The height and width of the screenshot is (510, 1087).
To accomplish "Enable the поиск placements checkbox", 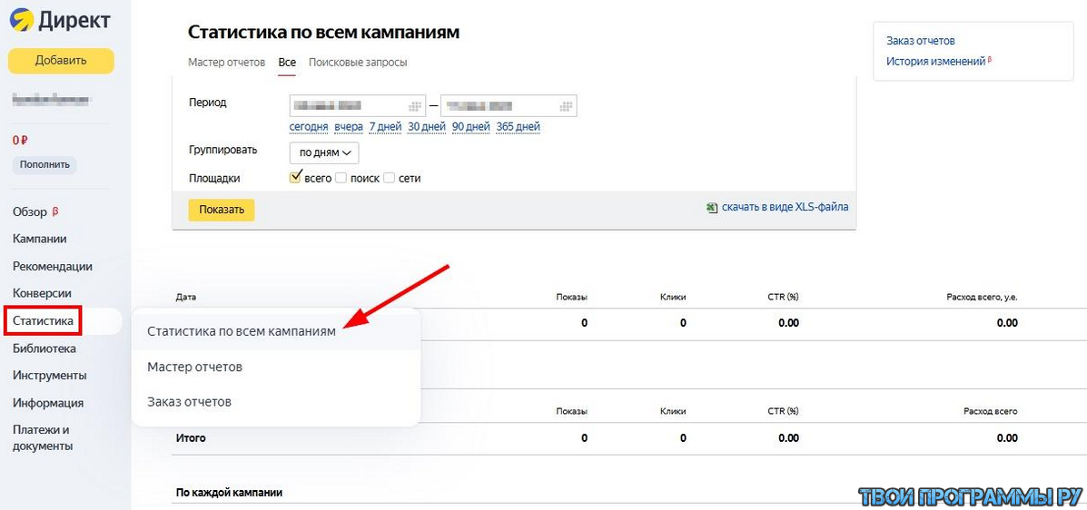I will pyautogui.click(x=341, y=178).
